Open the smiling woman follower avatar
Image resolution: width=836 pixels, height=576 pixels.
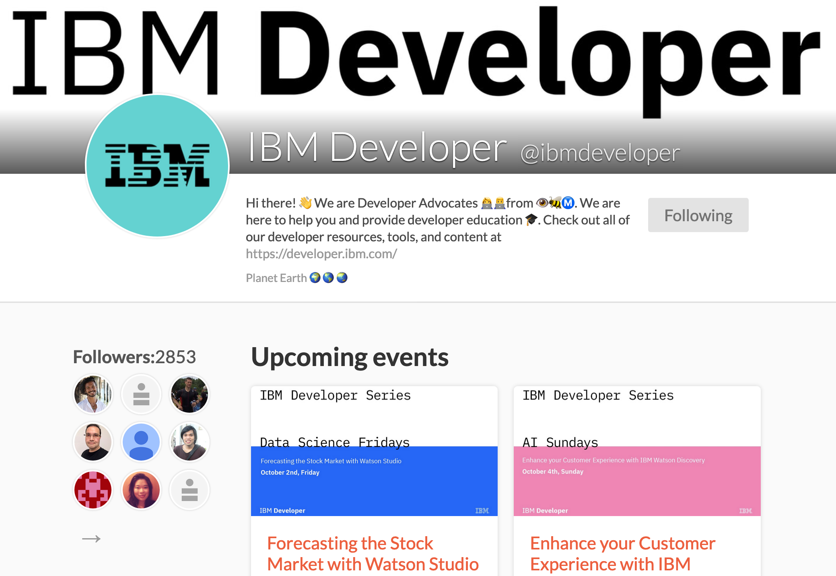(x=141, y=490)
